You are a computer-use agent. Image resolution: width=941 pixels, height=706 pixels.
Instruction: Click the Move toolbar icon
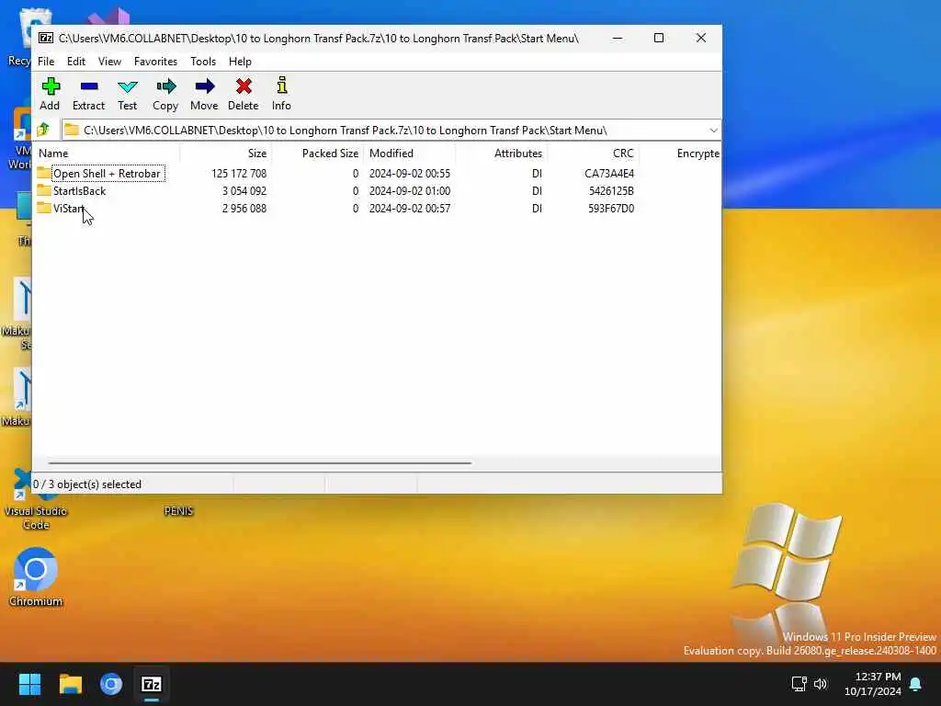coord(205,86)
